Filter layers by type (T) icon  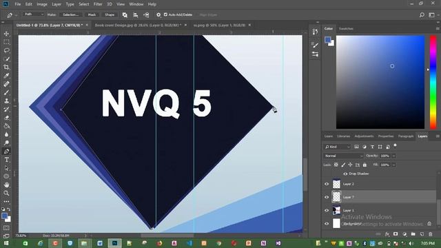coord(372,147)
